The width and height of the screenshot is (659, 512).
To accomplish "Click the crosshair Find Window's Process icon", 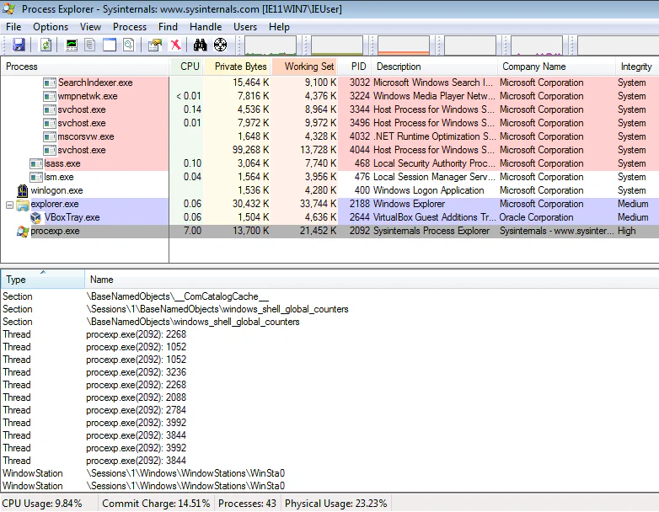I will coord(220,45).
